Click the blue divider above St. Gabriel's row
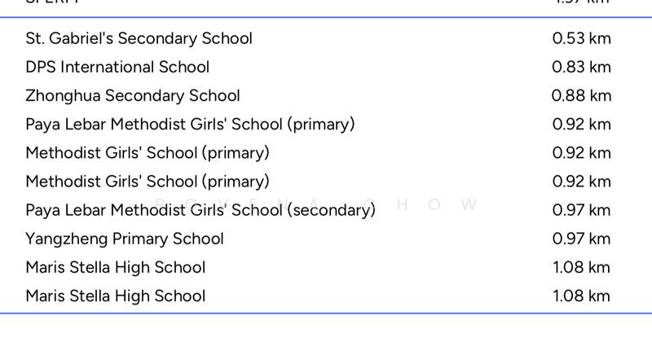 tap(326, 17)
